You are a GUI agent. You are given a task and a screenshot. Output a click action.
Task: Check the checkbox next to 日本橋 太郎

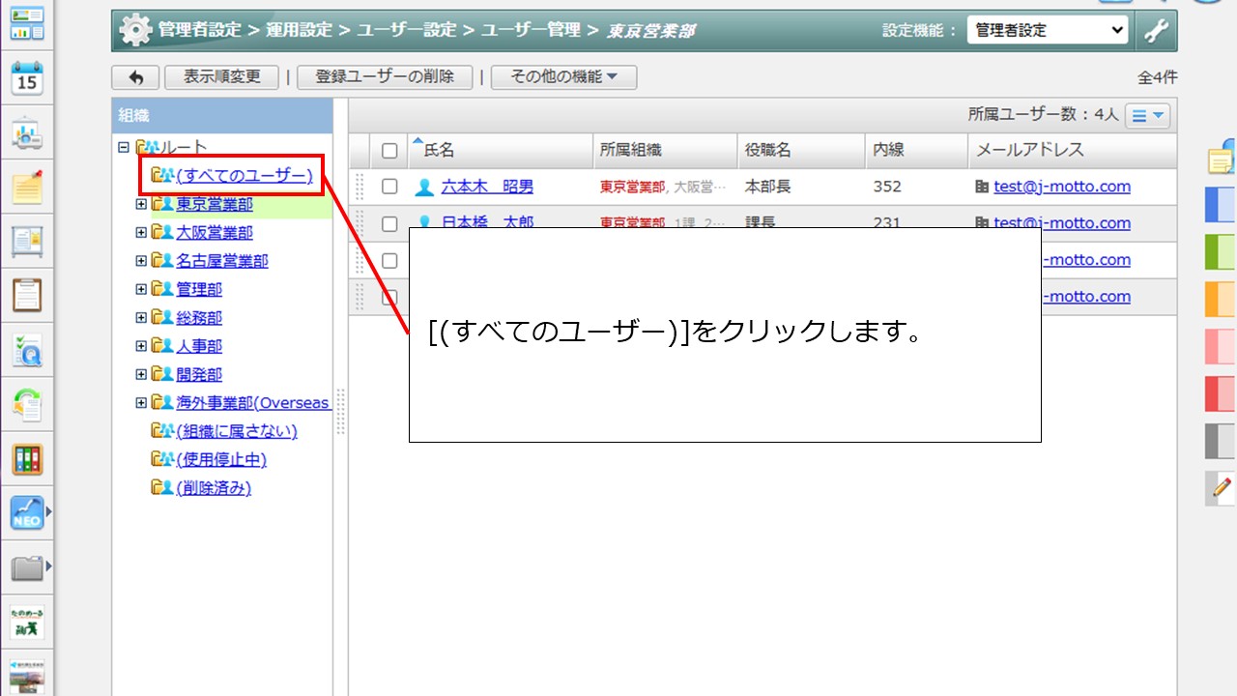pos(389,223)
